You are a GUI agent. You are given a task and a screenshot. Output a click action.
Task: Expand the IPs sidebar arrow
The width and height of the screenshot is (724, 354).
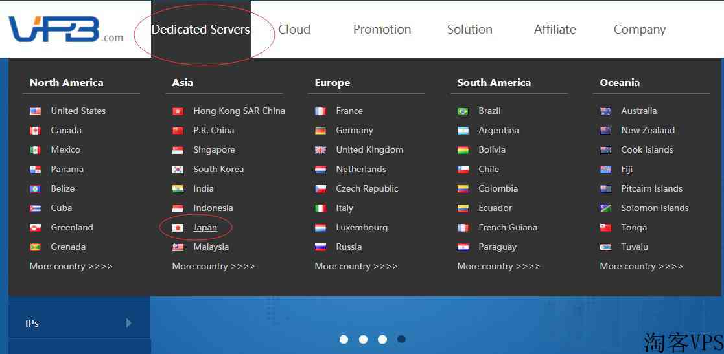coord(129,323)
